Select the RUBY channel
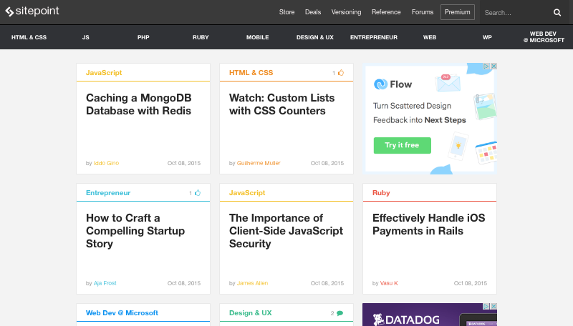The image size is (573, 326). 201,37
